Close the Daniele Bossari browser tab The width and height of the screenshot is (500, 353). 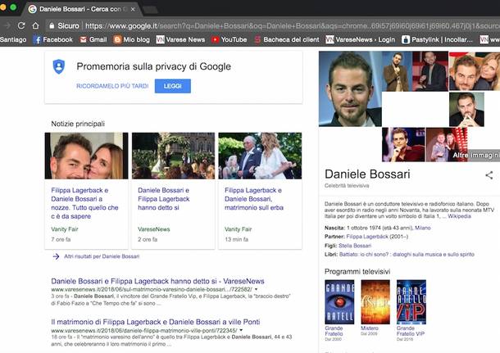coord(133,9)
